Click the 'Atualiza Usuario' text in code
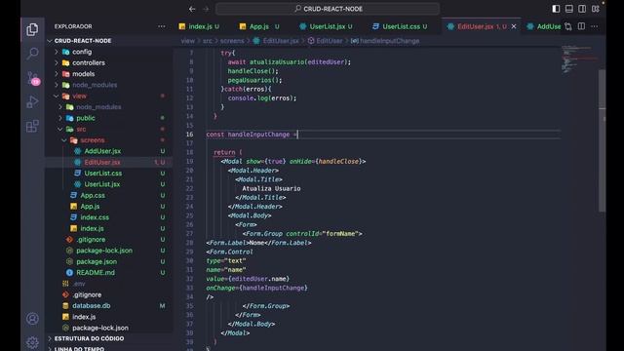 pyautogui.click(x=271, y=188)
